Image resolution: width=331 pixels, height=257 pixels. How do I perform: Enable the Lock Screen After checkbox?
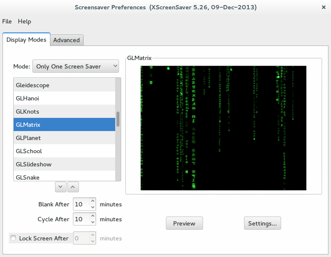(x=13, y=238)
